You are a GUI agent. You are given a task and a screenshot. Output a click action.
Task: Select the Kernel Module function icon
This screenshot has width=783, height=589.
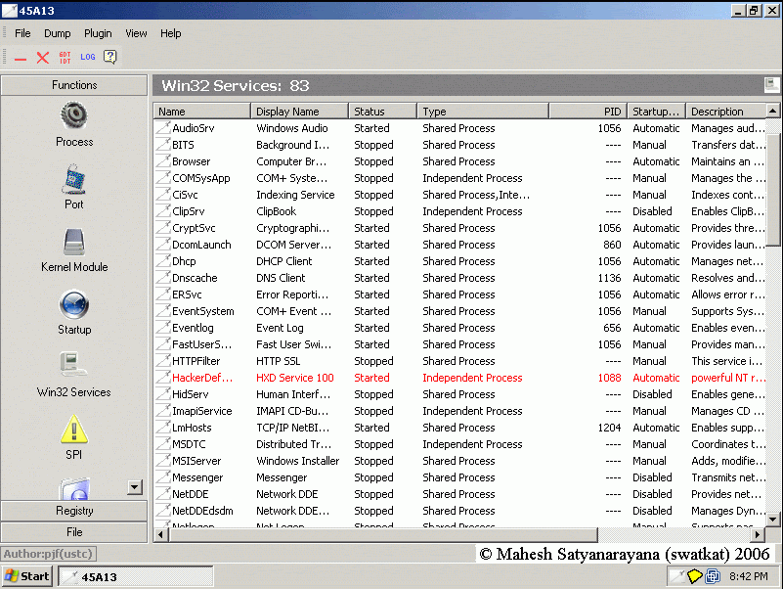(x=74, y=242)
